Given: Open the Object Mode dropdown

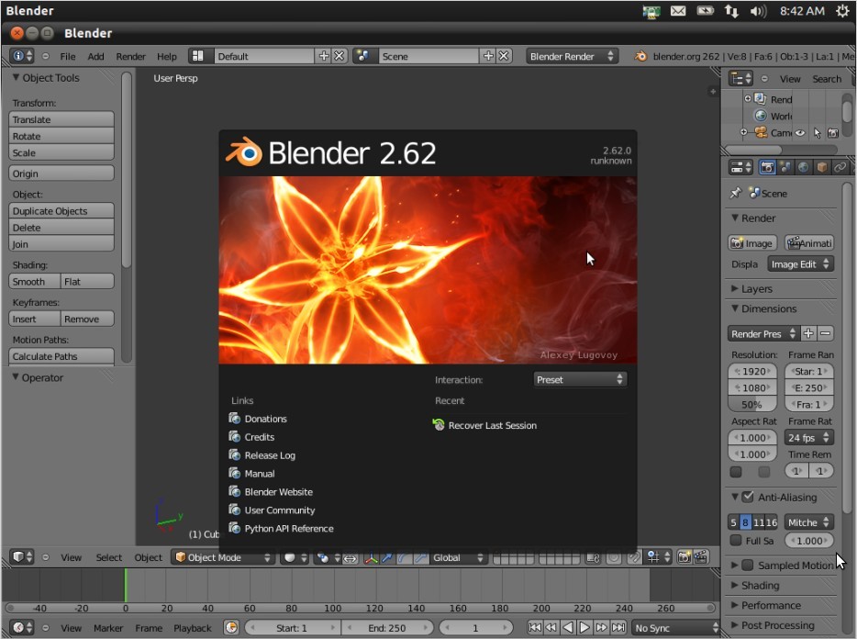Looking at the screenshot, I should (223, 557).
